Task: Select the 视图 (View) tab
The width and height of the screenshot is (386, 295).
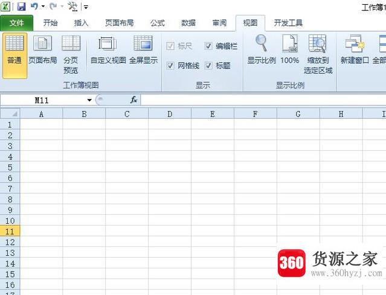Action: coord(250,23)
